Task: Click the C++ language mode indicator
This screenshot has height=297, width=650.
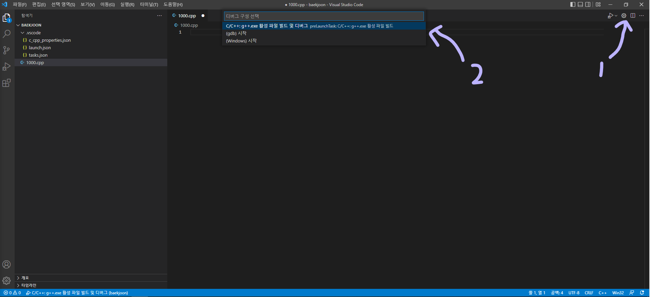Action: point(602,293)
